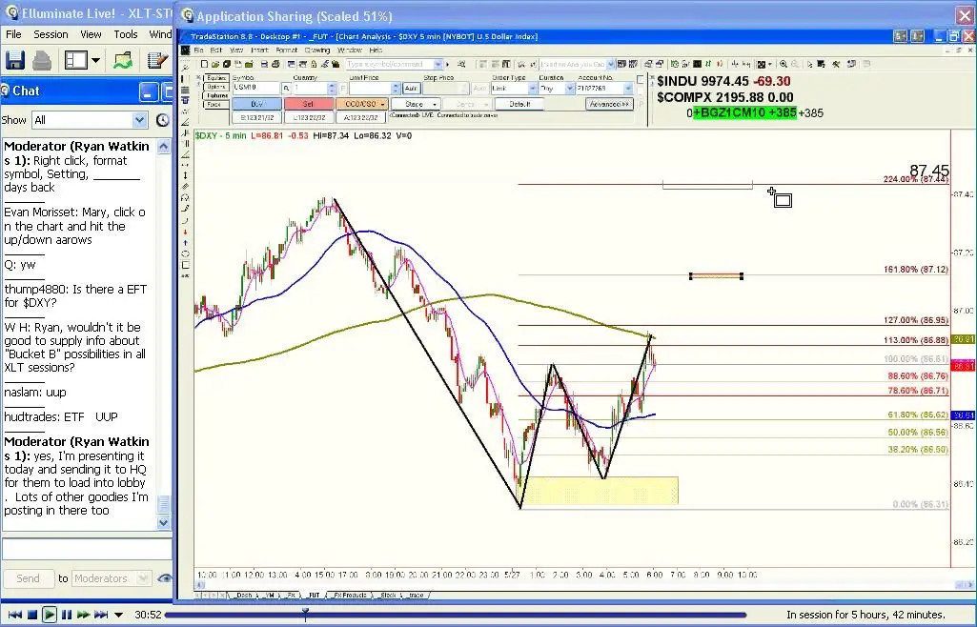Click the skip to end playback button
This screenshot has height=627, width=977.
pyautogui.click(x=101, y=615)
